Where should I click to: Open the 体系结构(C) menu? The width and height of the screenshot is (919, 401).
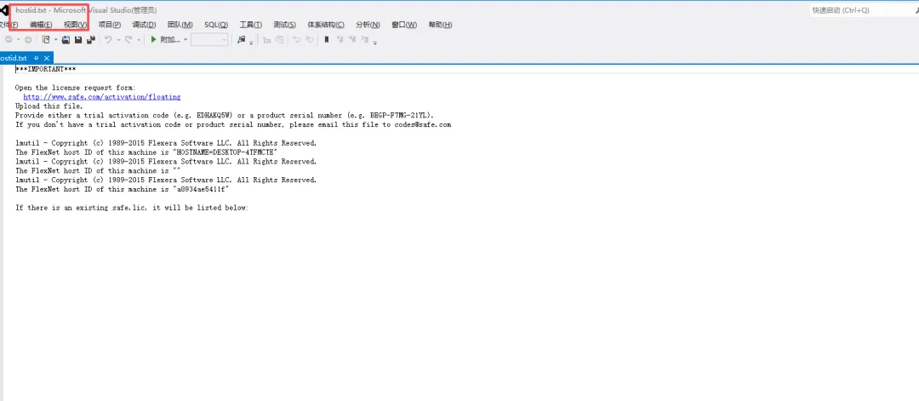(x=326, y=25)
